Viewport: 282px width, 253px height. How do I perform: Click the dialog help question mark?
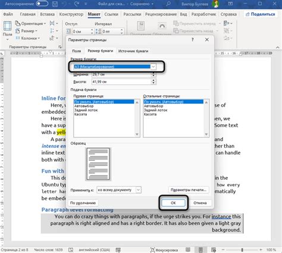(192, 40)
